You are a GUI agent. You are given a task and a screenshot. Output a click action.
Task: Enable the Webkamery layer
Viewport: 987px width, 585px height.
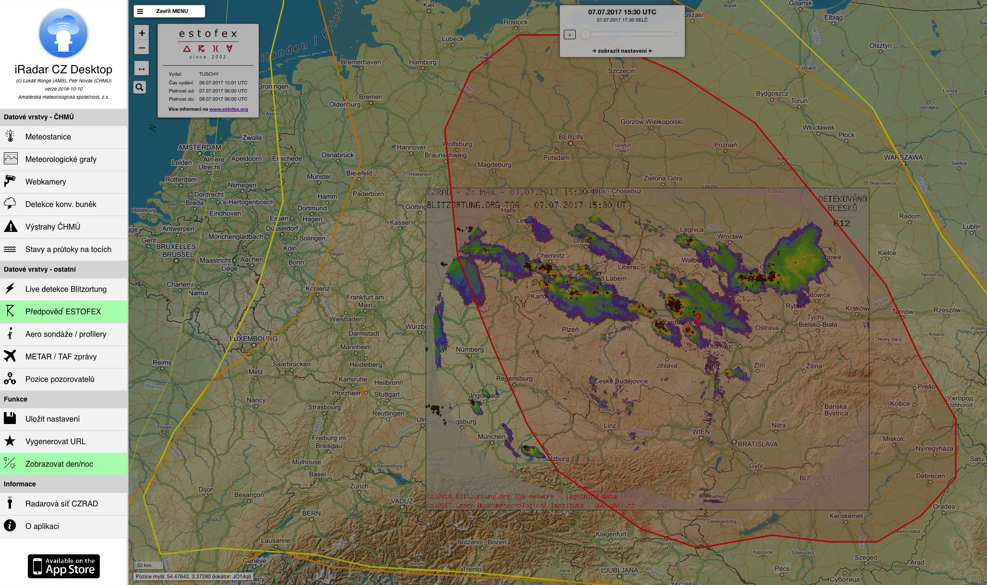64,182
